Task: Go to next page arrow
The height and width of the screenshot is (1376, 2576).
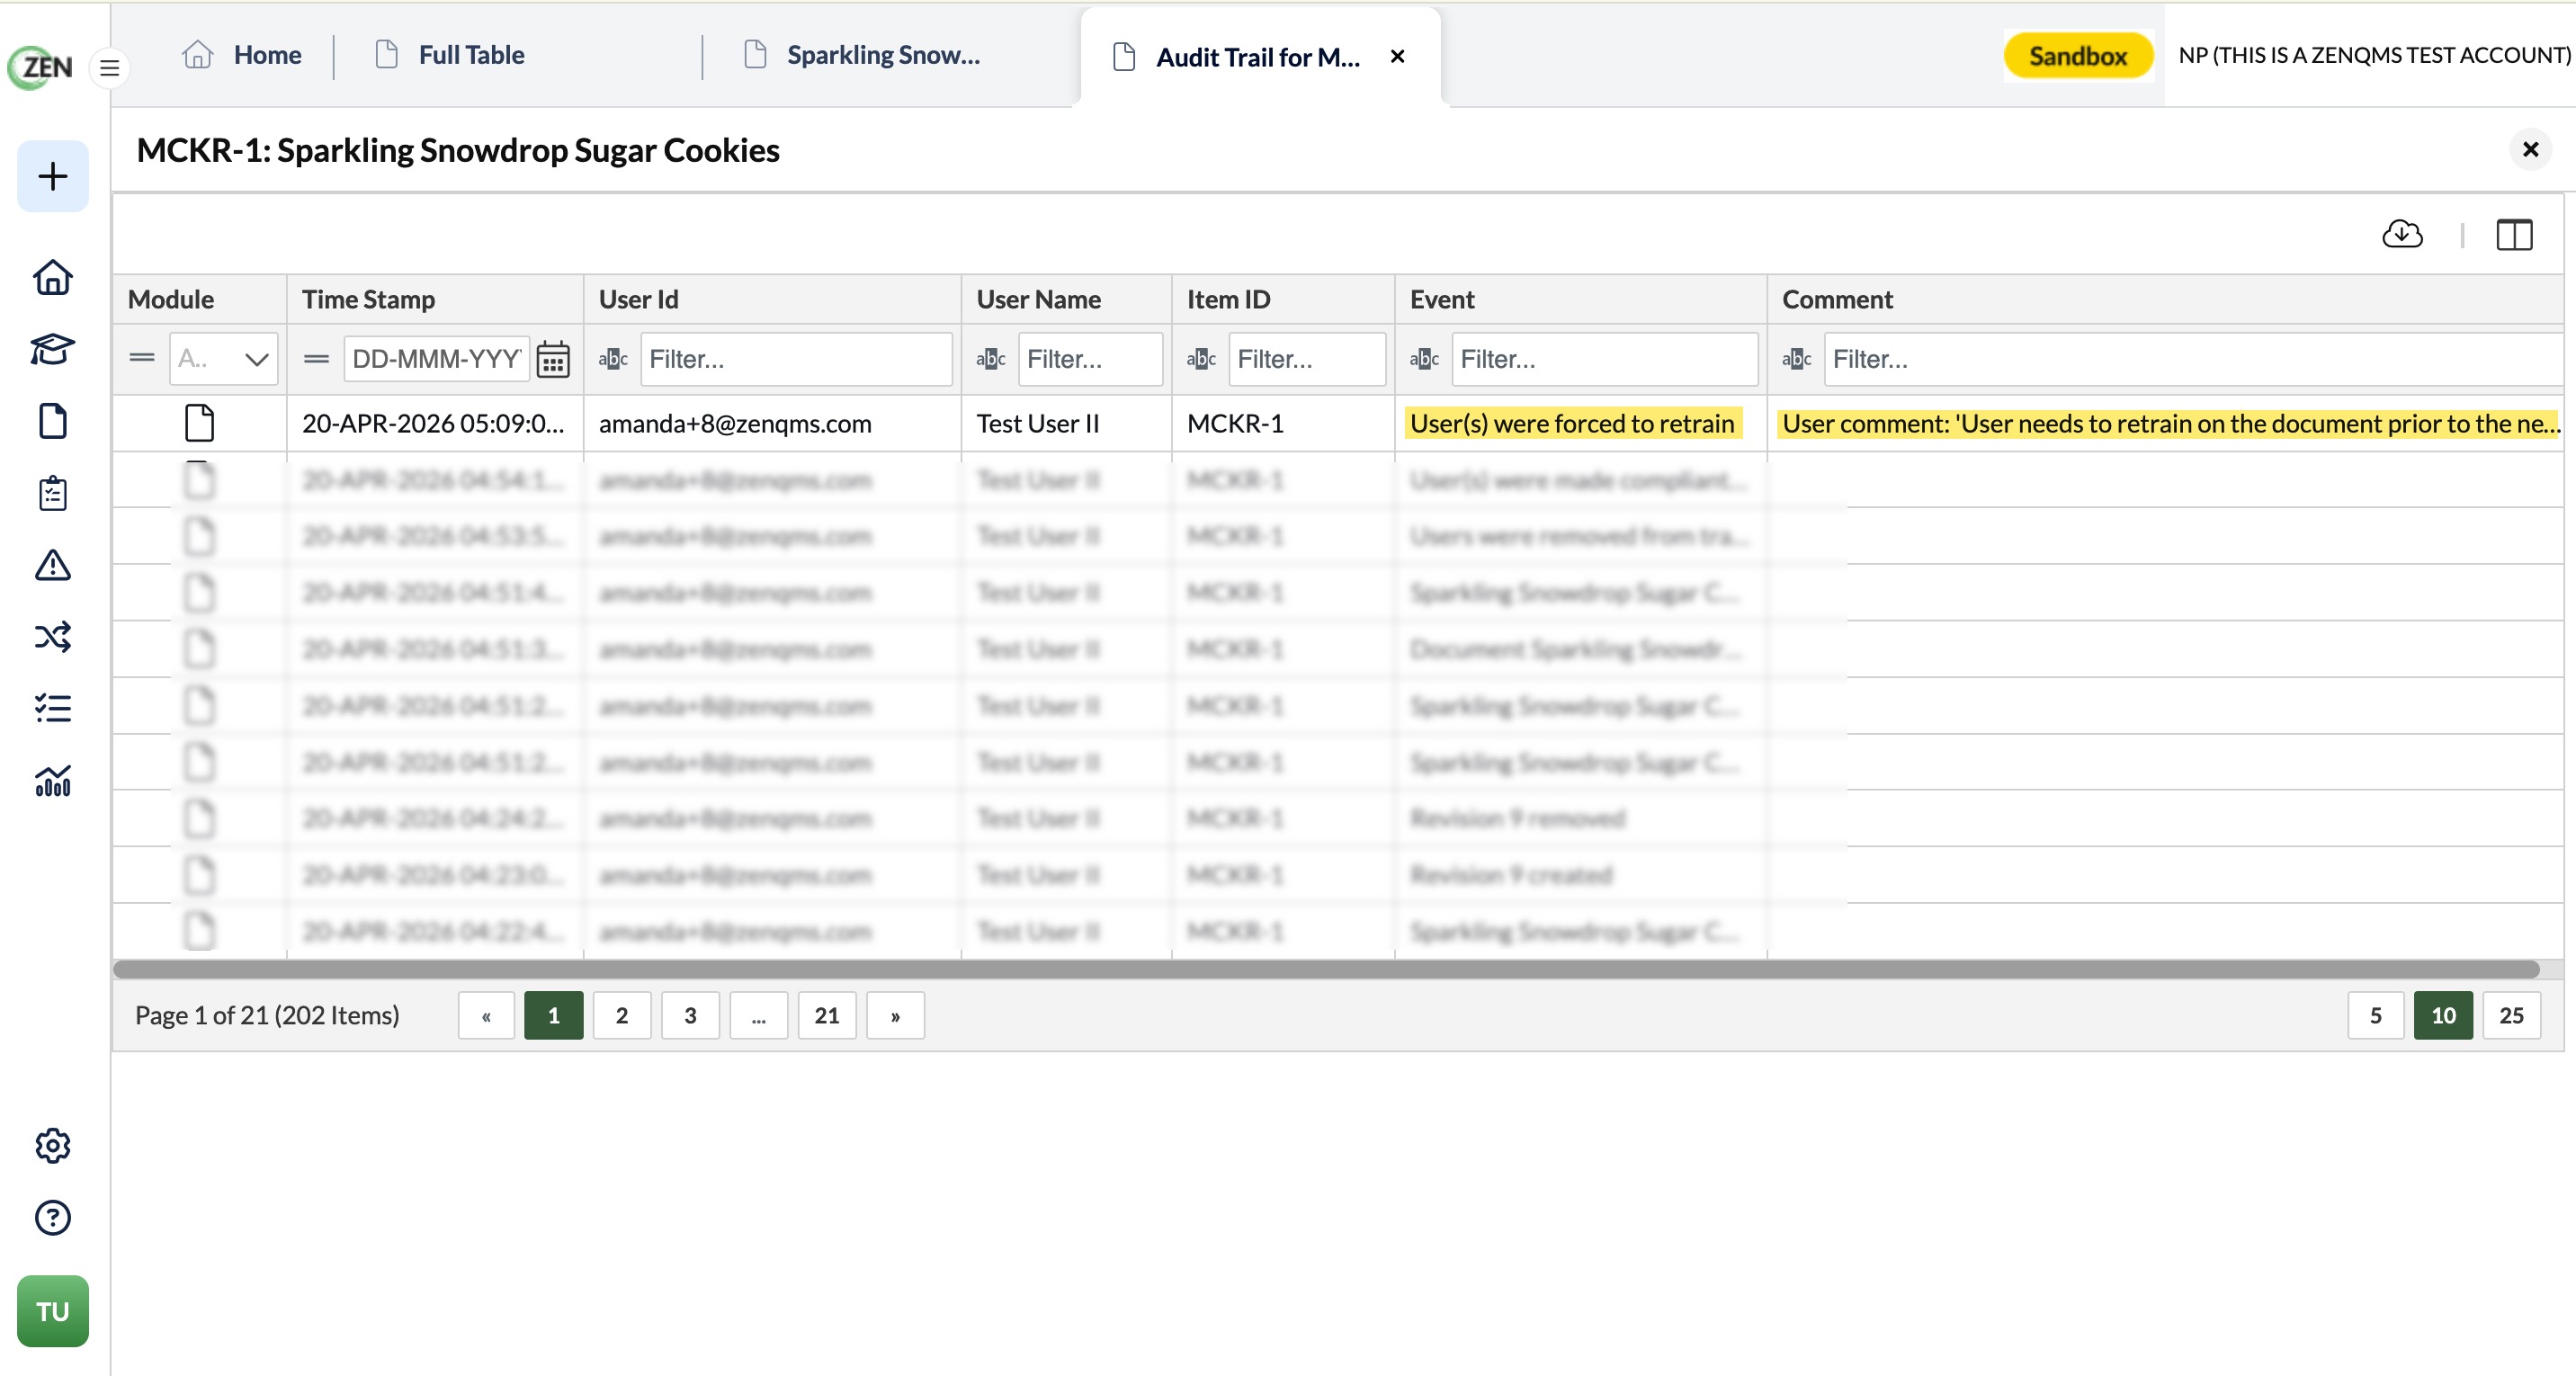Action: click(x=895, y=1016)
